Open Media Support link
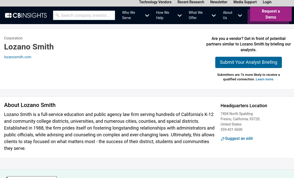The height and width of the screenshot is (178, 294). 245,2
